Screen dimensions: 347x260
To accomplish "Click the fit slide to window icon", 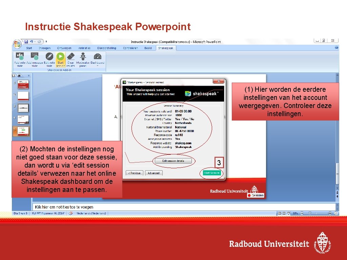I will [x=336, y=213].
